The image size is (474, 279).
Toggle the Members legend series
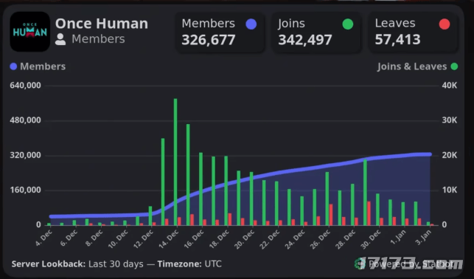tap(38, 66)
